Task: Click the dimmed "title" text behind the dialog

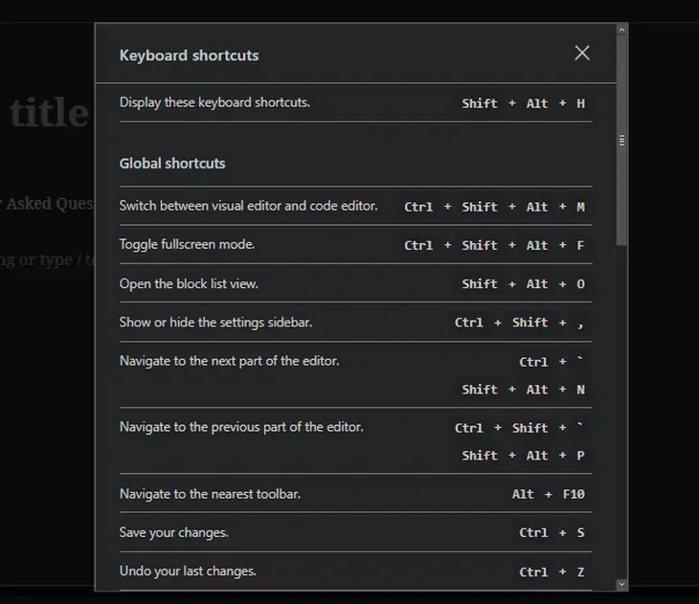Action: [48, 113]
